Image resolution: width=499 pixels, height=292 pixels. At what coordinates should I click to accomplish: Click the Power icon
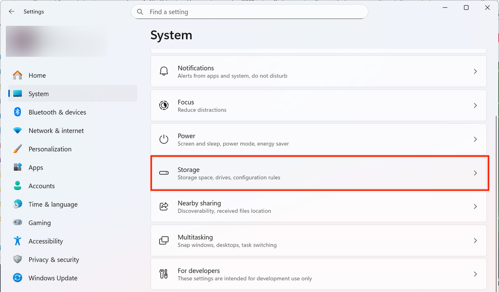(165, 139)
